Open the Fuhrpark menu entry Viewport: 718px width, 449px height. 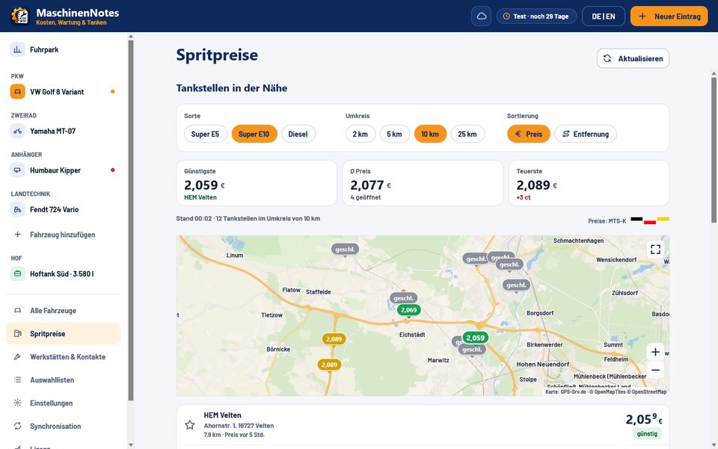pyautogui.click(x=63, y=49)
